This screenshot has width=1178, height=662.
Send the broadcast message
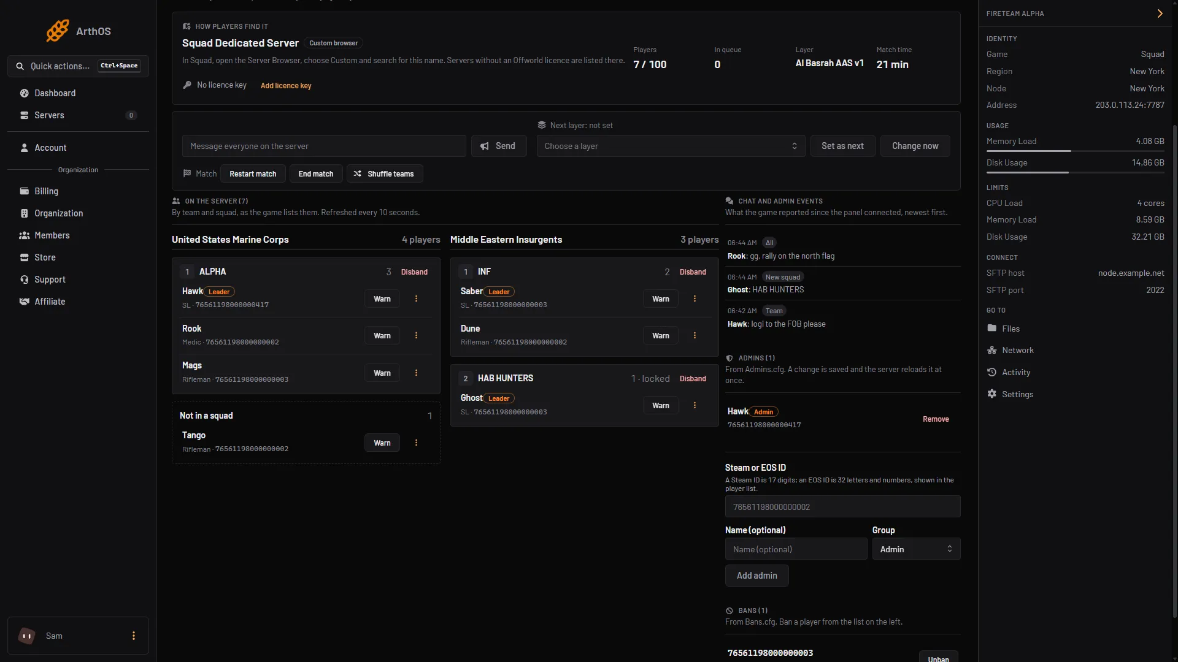(x=498, y=146)
